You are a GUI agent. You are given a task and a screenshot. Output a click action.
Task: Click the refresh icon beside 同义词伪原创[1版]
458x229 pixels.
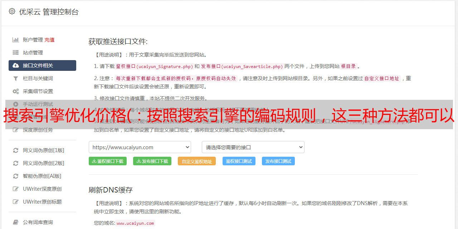tap(16, 150)
